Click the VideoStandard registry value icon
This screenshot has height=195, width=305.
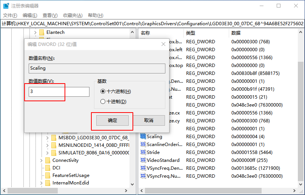coord(143,160)
